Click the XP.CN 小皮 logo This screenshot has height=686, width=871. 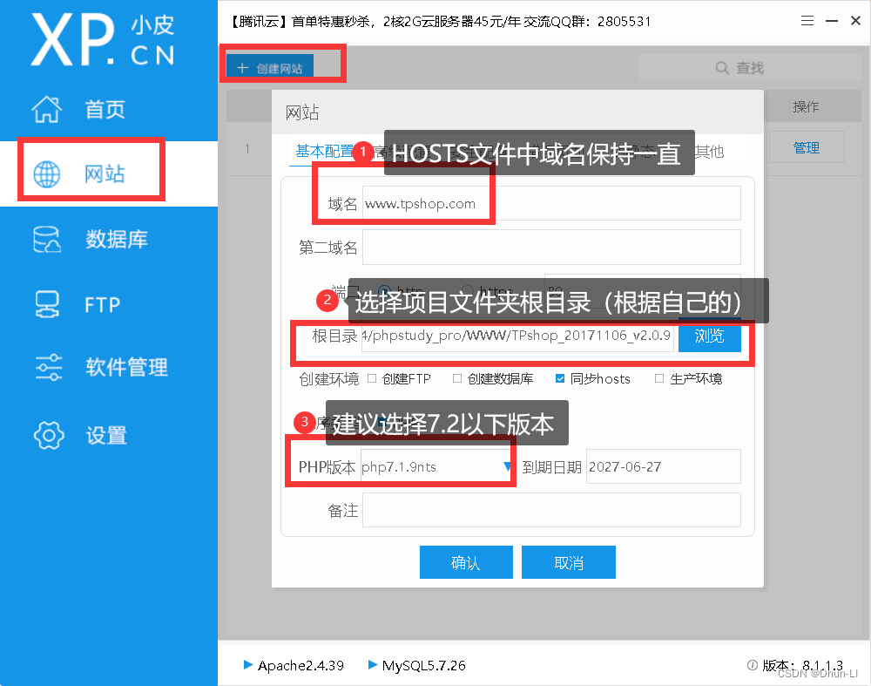tap(104, 39)
